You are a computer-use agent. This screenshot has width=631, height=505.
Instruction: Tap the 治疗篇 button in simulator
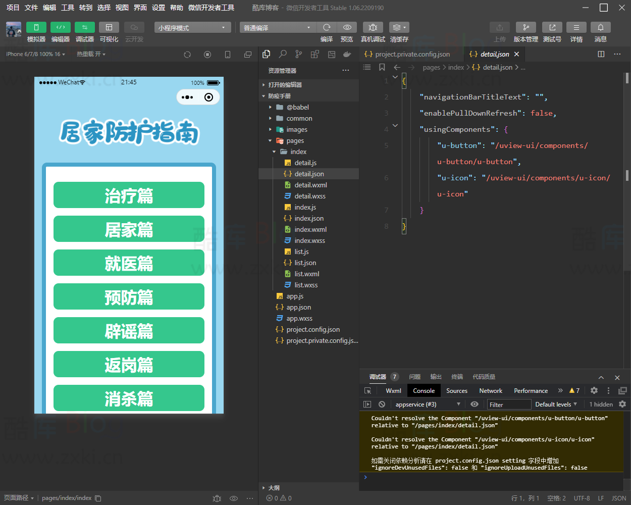[x=129, y=195]
